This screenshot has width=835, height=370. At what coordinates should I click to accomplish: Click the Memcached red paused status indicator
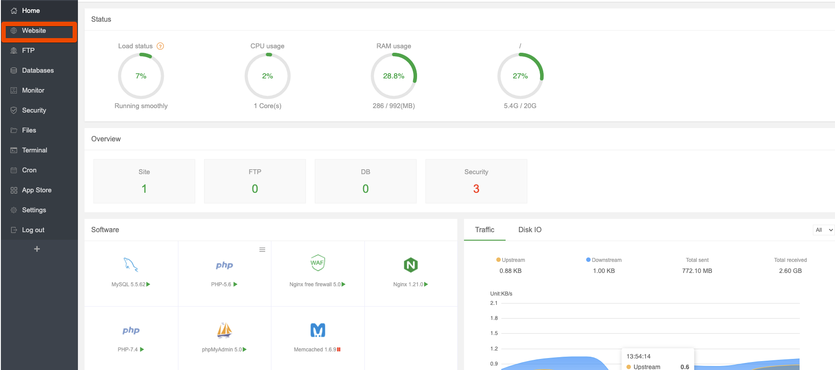339,350
